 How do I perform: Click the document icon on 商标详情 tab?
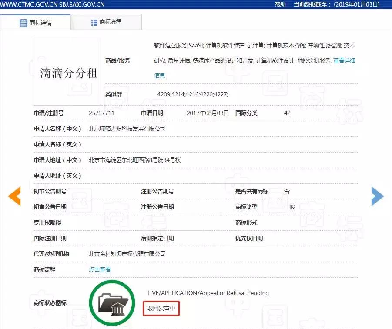[x=23, y=23]
